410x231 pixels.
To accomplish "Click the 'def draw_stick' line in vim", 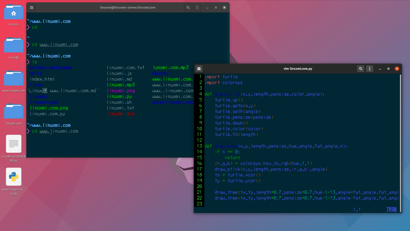I will (x=264, y=94).
